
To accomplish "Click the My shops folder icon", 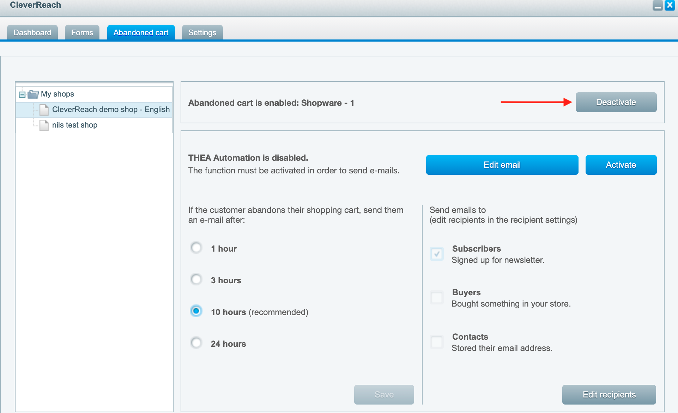I will click(33, 94).
